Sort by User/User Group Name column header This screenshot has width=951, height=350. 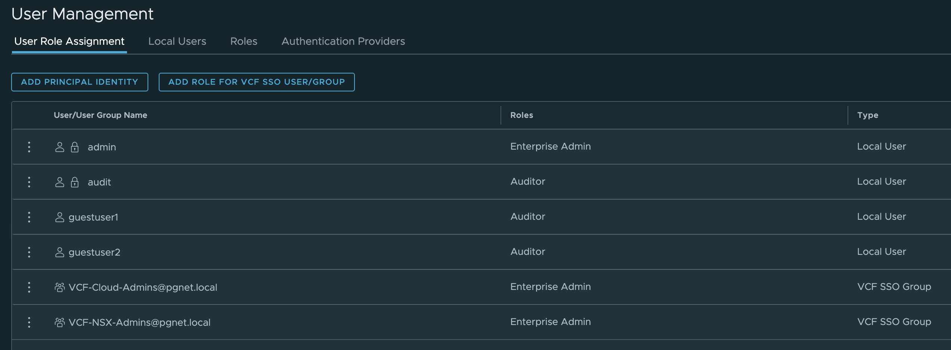click(x=100, y=115)
